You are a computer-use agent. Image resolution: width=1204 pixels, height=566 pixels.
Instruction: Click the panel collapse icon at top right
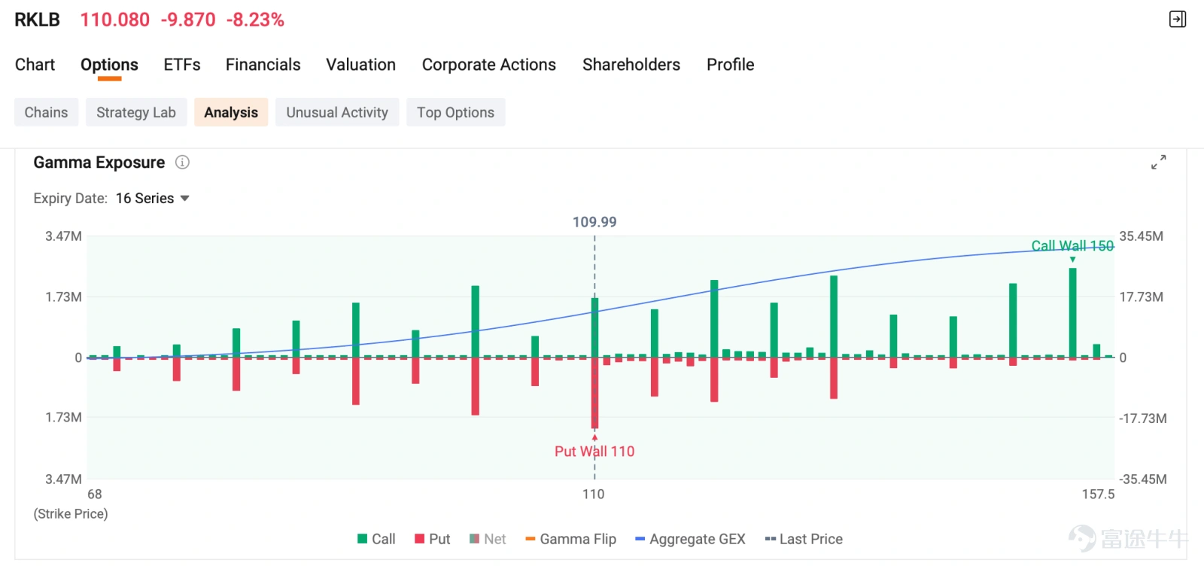[x=1178, y=19]
